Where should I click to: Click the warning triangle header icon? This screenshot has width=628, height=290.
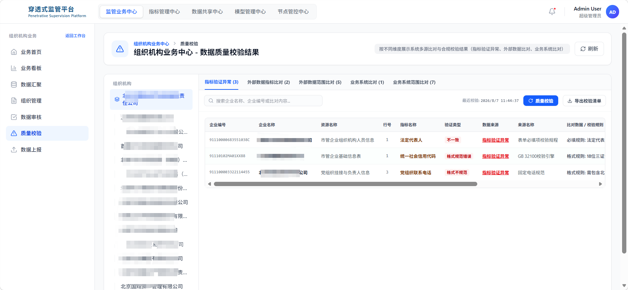point(120,49)
